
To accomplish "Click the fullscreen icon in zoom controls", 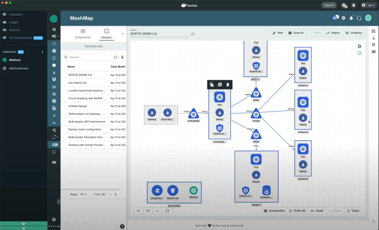I will pos(167,211).
